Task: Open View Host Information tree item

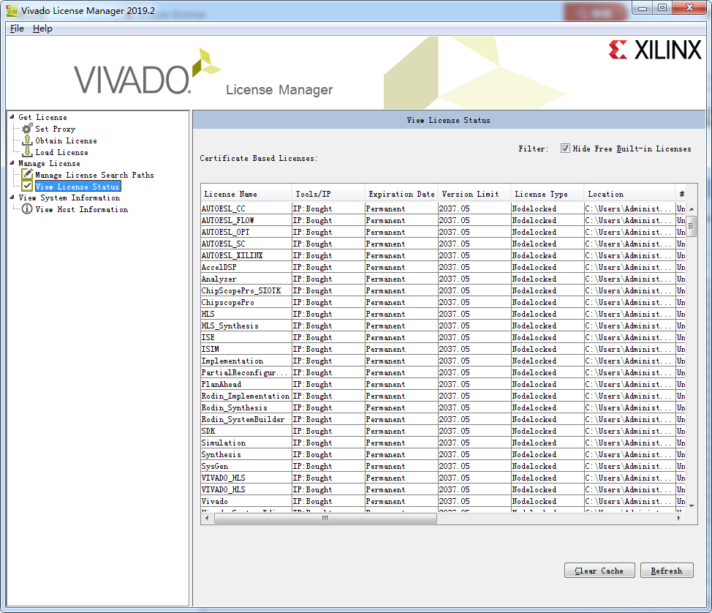Action: 82,209
